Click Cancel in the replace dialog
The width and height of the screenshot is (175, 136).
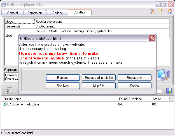pyautogui.click(x=134, y=86)
